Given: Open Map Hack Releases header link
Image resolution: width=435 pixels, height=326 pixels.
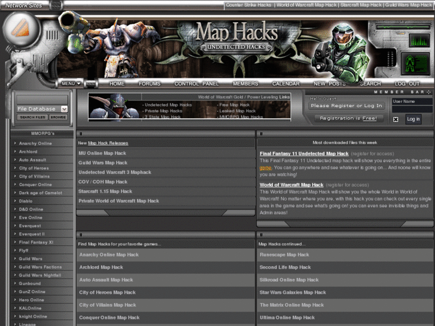Looking at the screenshot, I should tap(108, 143).
